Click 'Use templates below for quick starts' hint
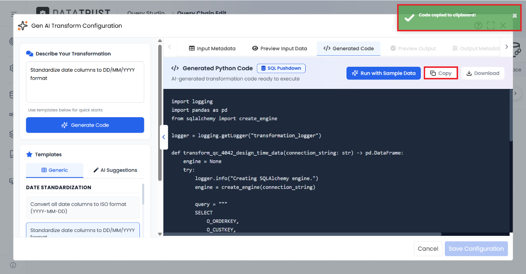Image resolution: width=526 pixels, height=274 pixels. tap(65, 110)
